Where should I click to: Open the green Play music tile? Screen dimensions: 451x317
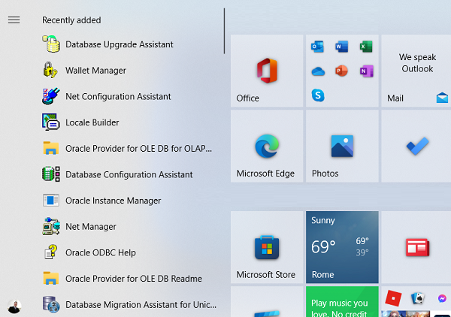[342, 302]
